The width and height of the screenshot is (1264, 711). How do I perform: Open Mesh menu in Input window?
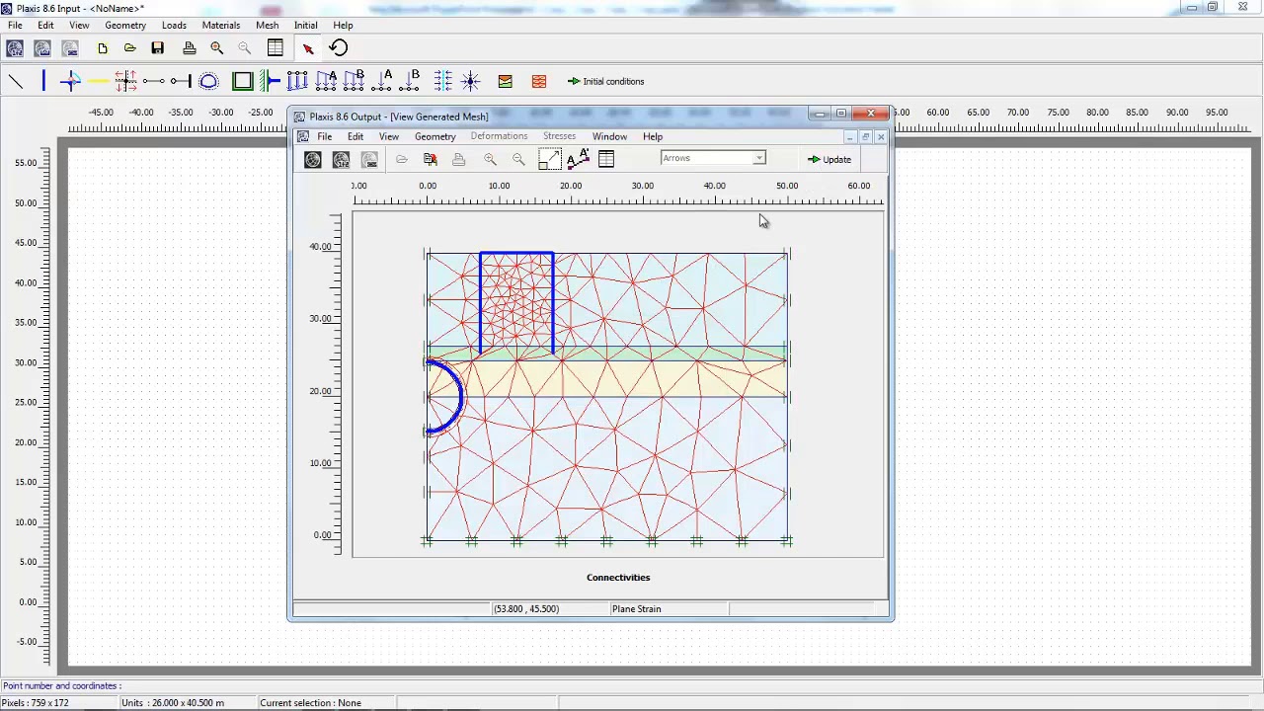pos(267,25)
